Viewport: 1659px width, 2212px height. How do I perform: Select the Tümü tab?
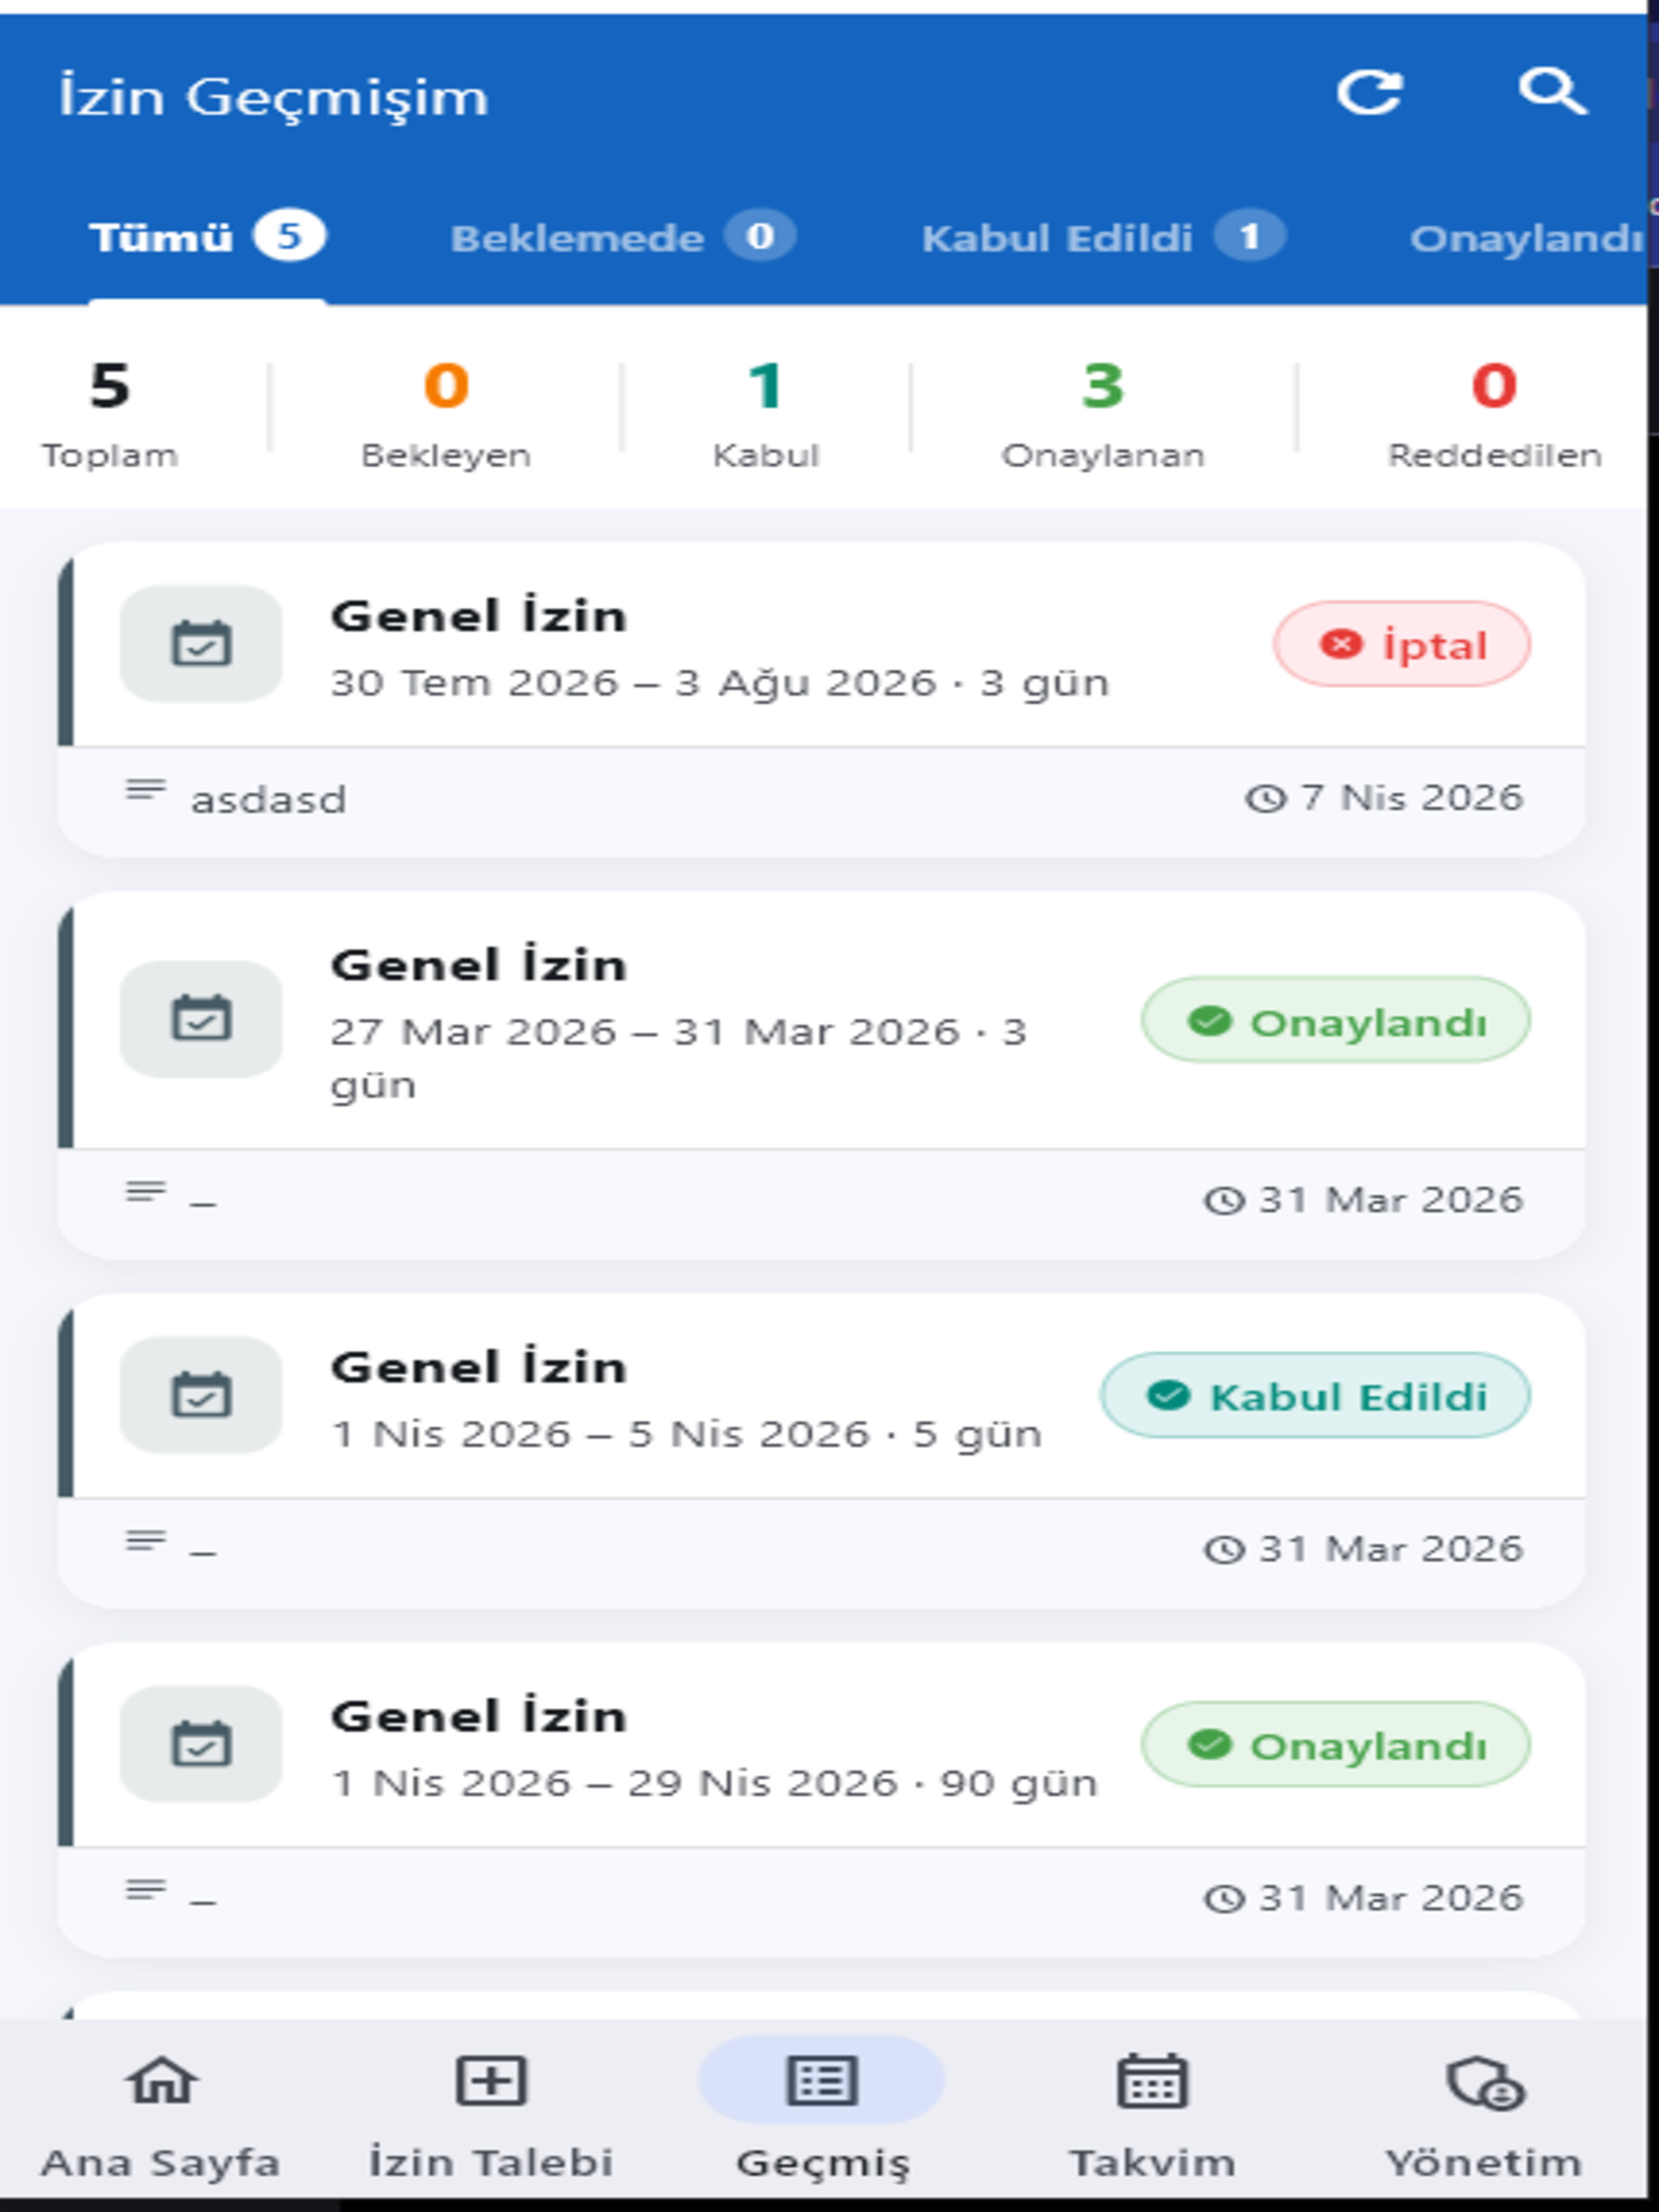207,238
